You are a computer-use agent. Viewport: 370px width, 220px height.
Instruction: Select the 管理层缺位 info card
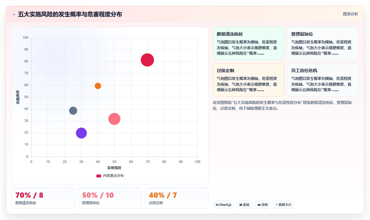(323, 43)
